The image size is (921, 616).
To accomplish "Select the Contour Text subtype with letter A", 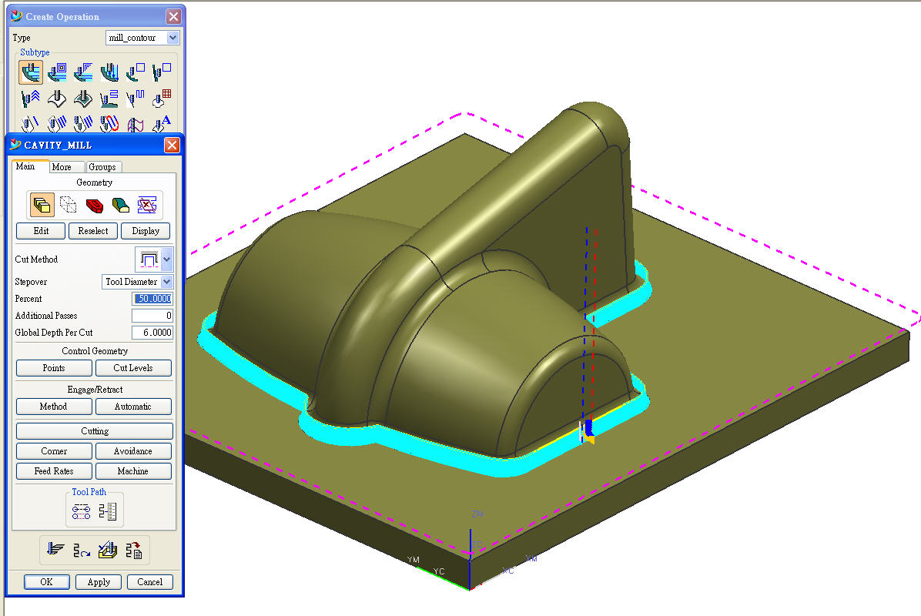I will tap(161, 123).
